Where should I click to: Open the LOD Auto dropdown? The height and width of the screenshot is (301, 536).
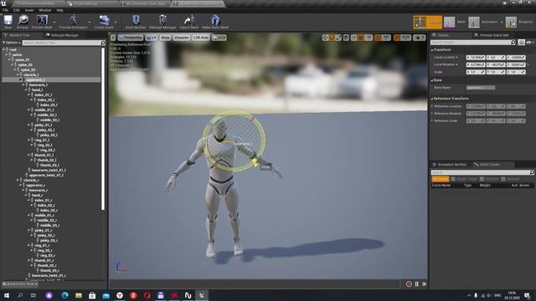coord(201,38)
